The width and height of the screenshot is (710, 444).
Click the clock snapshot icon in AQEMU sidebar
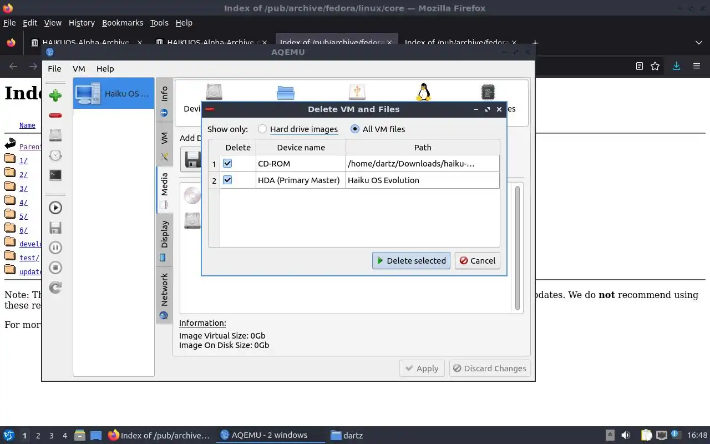click(x=55, y=155)
